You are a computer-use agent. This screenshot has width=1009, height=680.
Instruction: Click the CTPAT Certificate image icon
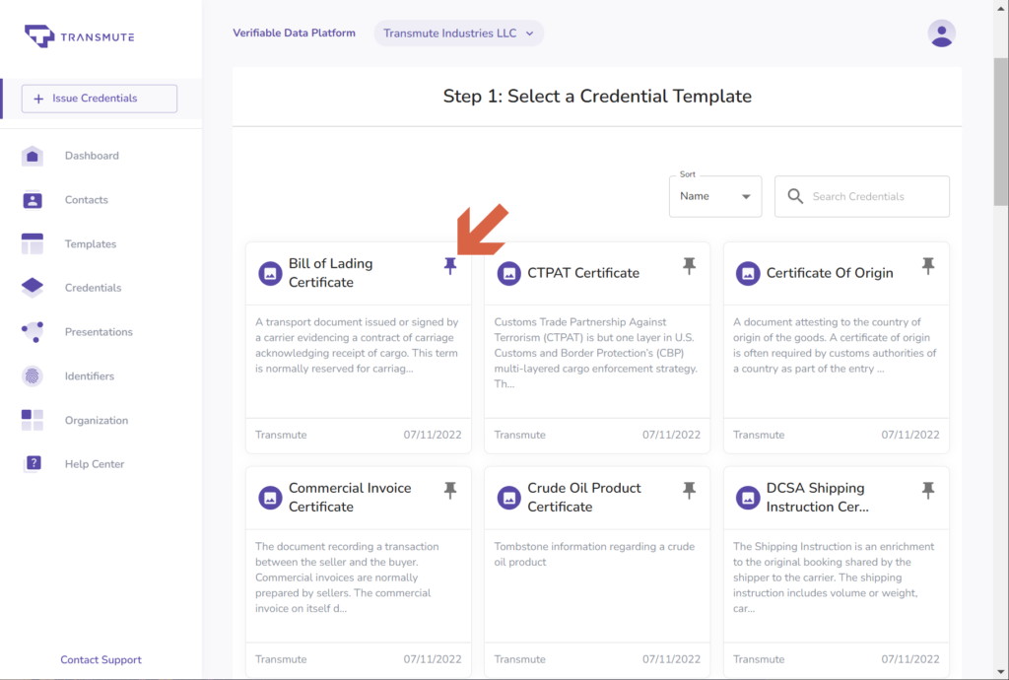point(509,273)
